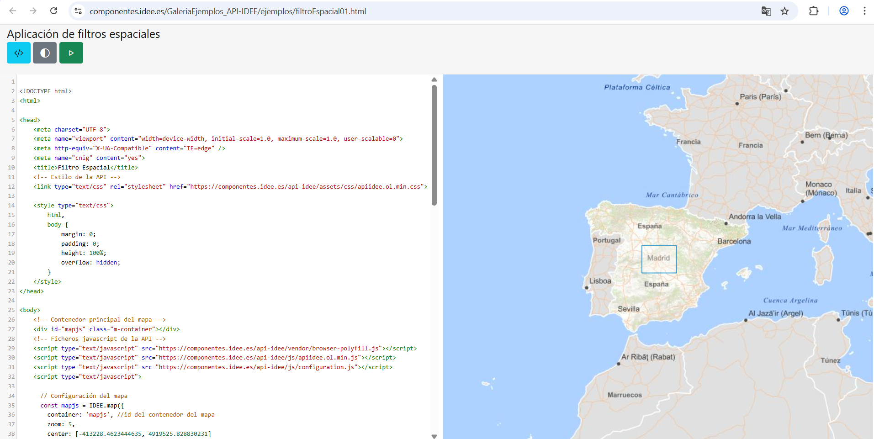Click the Lisboa label on the map

600,281
